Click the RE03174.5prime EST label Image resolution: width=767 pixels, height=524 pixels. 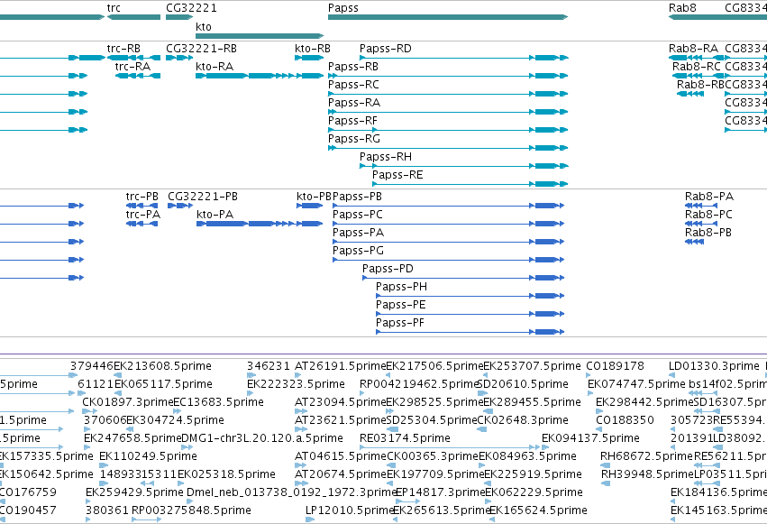pyautogui.click(x=405, y=438)
